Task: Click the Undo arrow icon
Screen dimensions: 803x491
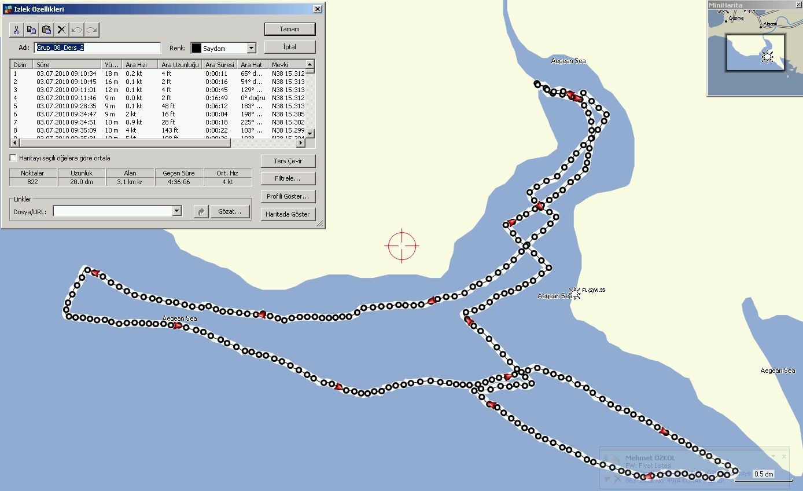Action: (77, 30)
